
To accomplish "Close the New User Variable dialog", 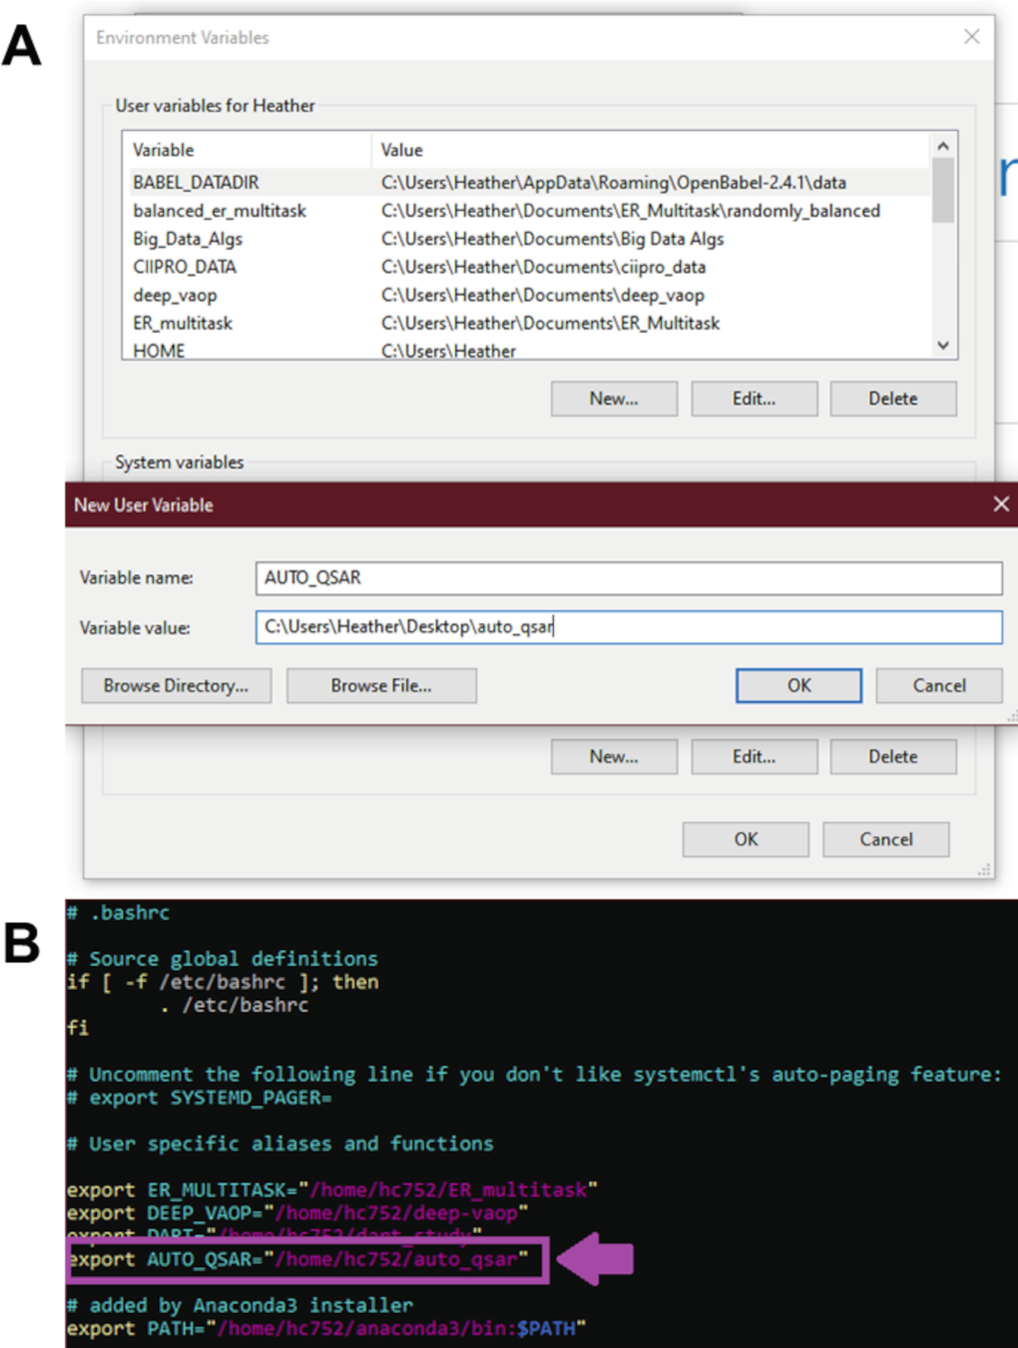I will [x=1001, y=504].
